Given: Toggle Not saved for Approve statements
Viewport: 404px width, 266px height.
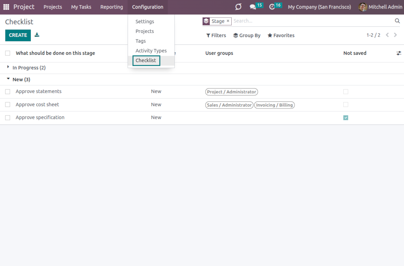Looking at the screenshot, I should coord(346,92).
